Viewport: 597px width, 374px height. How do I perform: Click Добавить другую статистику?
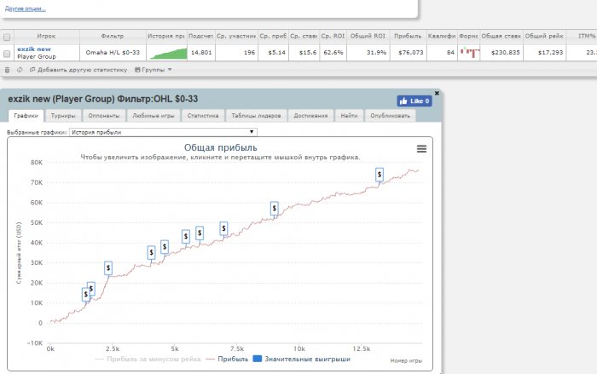[x=78, y=70]
